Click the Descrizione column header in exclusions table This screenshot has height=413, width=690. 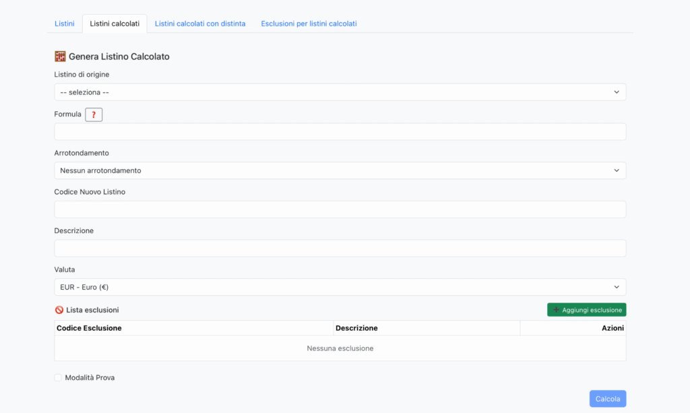356,328
